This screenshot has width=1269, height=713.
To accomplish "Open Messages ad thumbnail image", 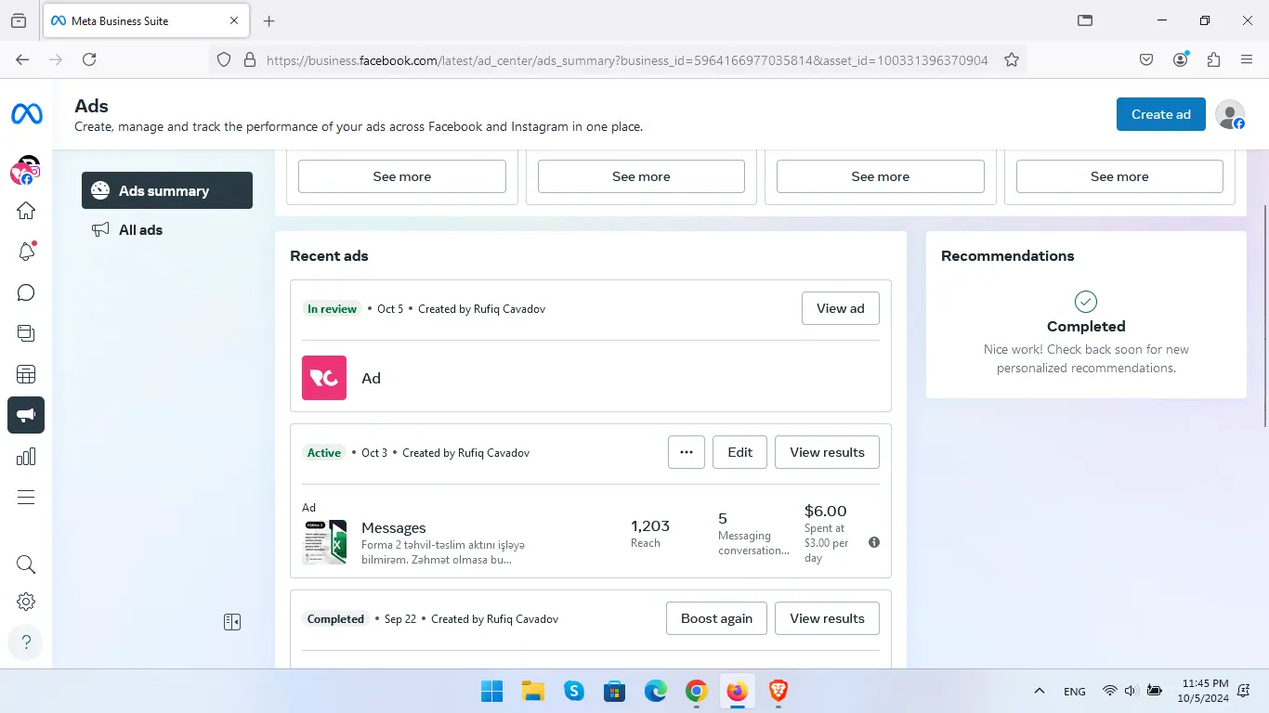I will point(324,542).
